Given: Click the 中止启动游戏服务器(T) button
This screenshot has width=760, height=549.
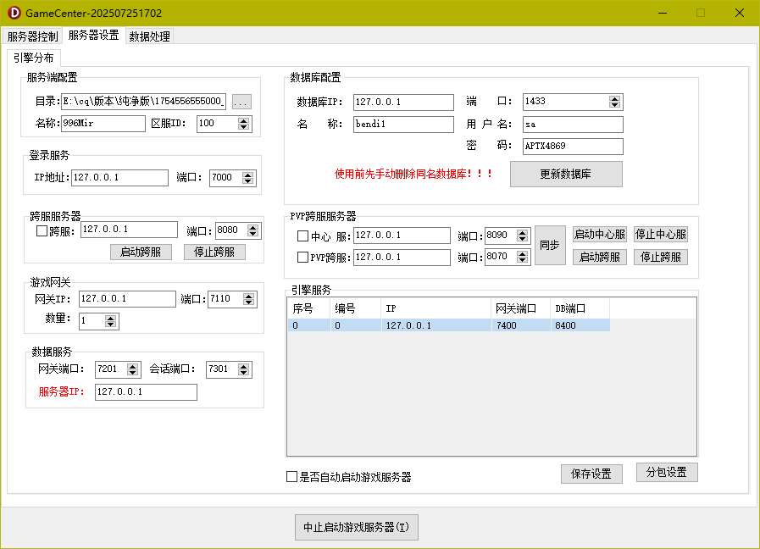Looking at the screenshot, I should [x=357, y=527].
